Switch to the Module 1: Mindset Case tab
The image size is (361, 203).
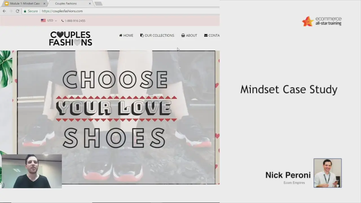pyautogui.click(x=25, y=4)
